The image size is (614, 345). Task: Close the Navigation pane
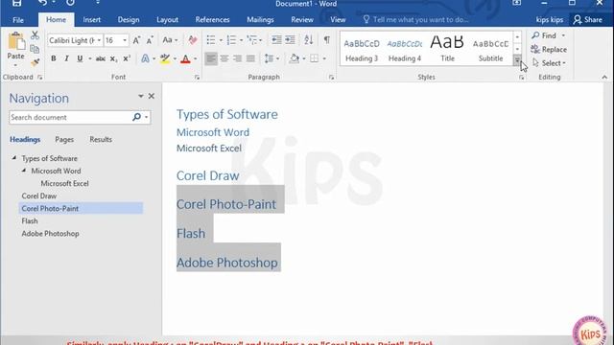pyautogui.click(x=152, y=96)
